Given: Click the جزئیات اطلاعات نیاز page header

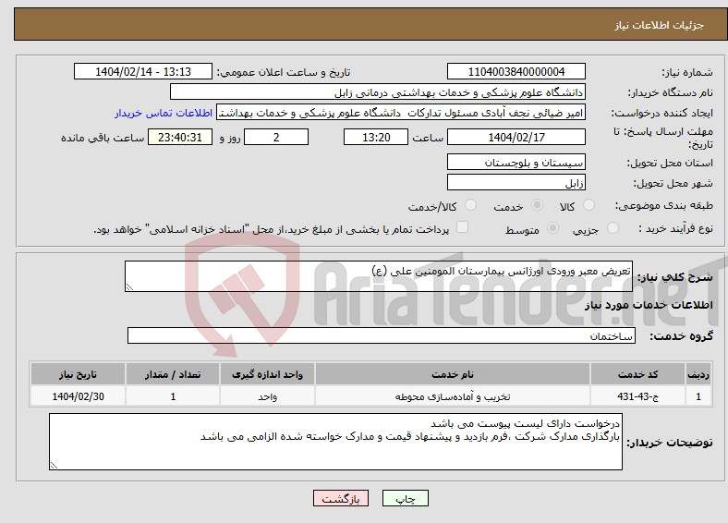Looking at the screenshot, I should [x=660, y=25].
